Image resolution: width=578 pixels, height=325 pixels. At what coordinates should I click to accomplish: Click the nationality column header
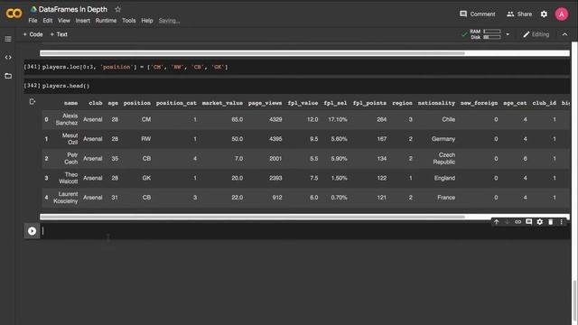point(436,103)
